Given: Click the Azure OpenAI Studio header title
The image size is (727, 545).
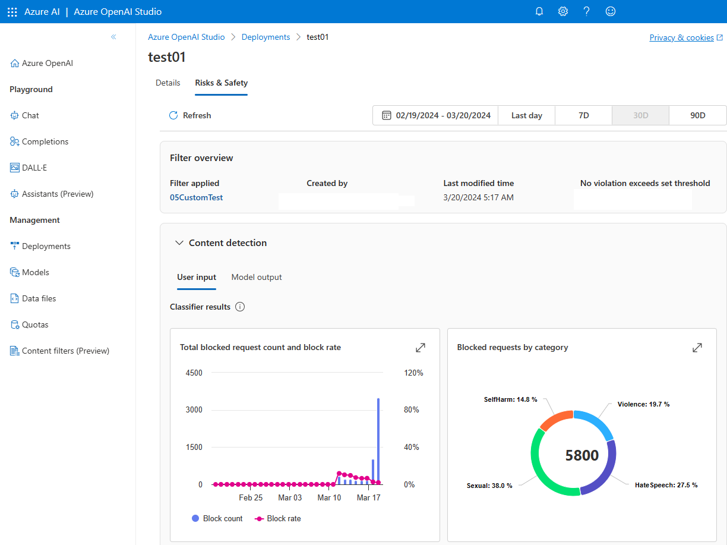Looking at the screenshot, I should [x=118, y=12].
